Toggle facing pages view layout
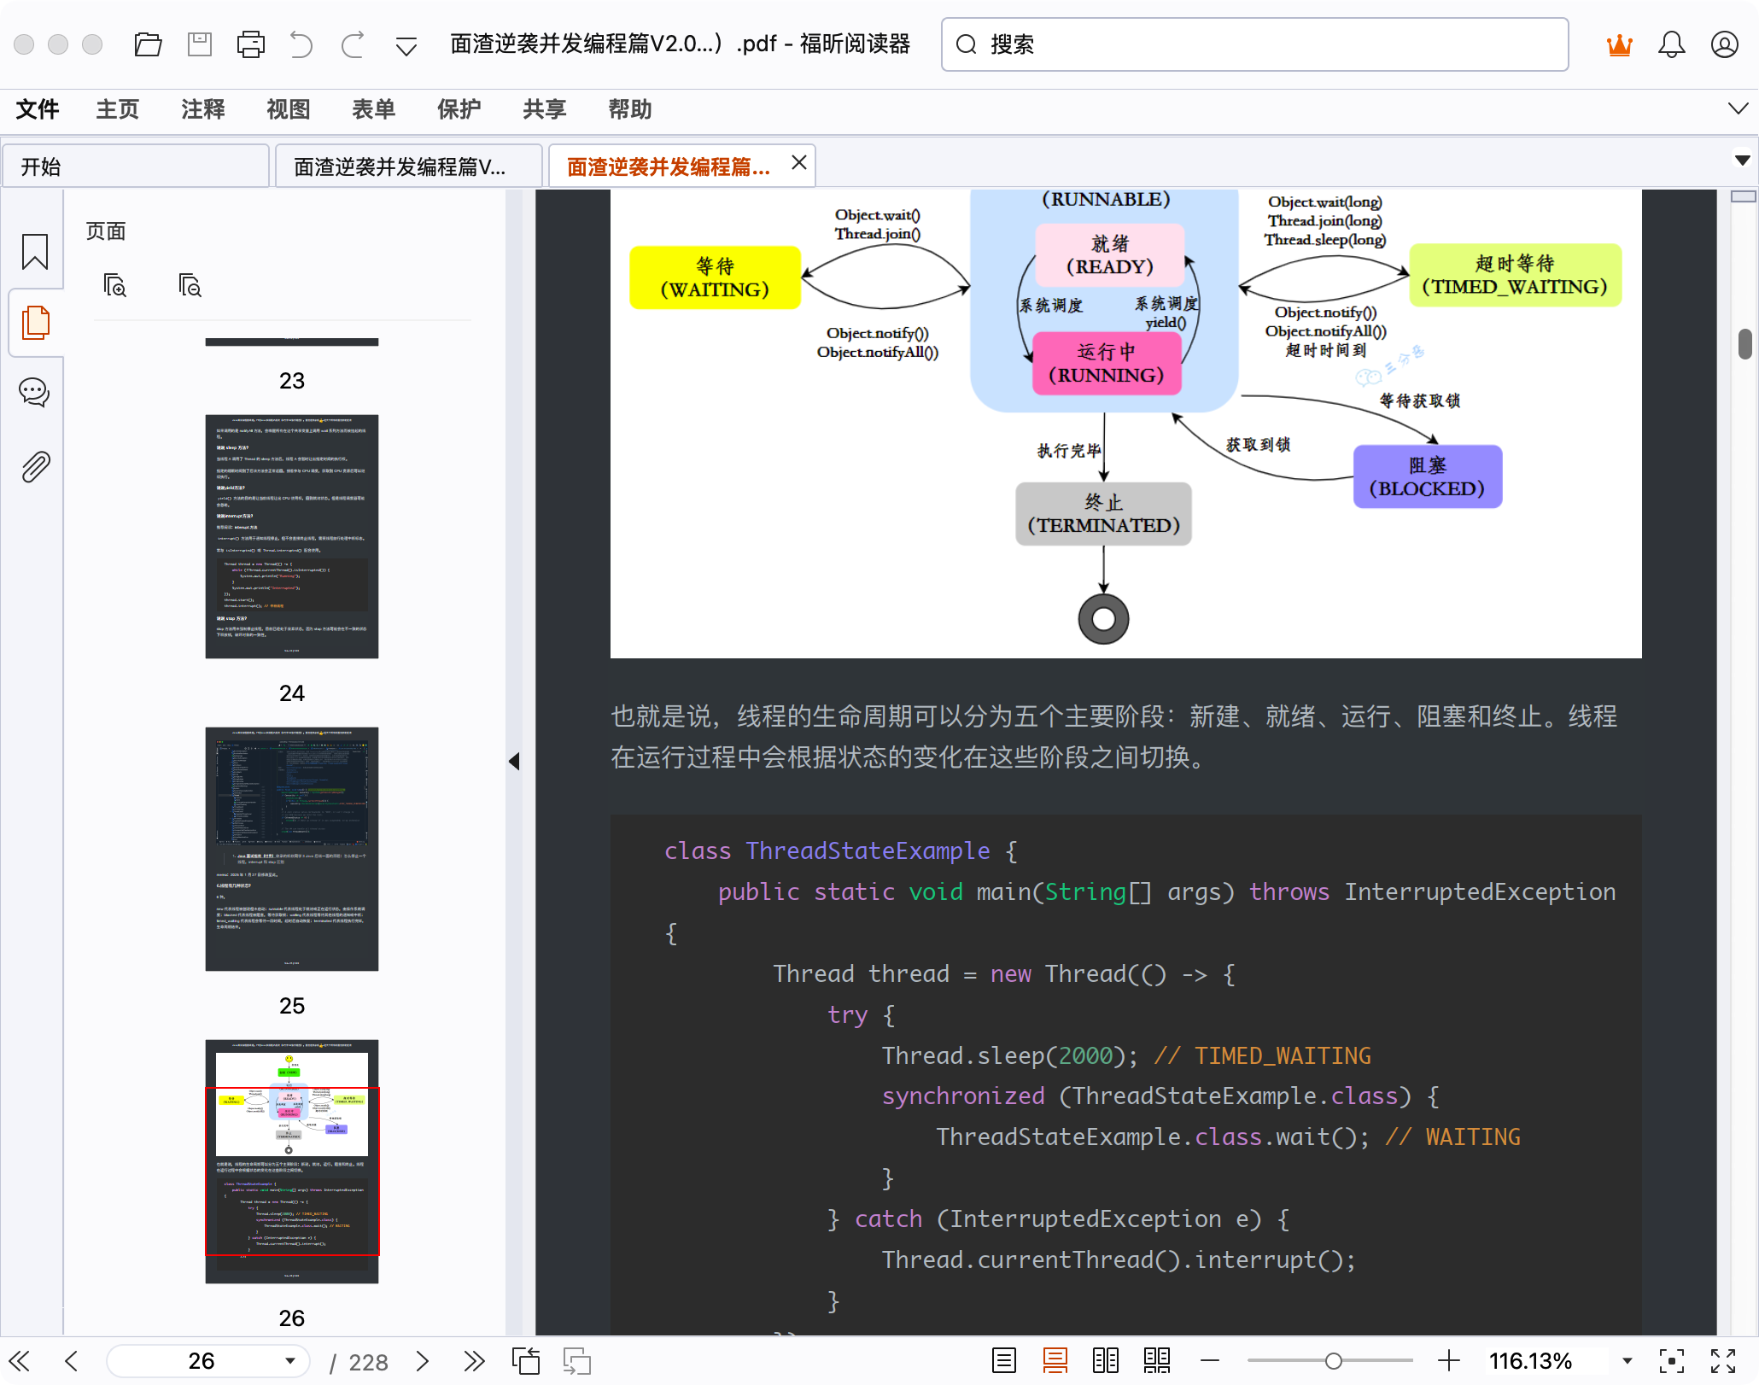 [1107, 1360]
